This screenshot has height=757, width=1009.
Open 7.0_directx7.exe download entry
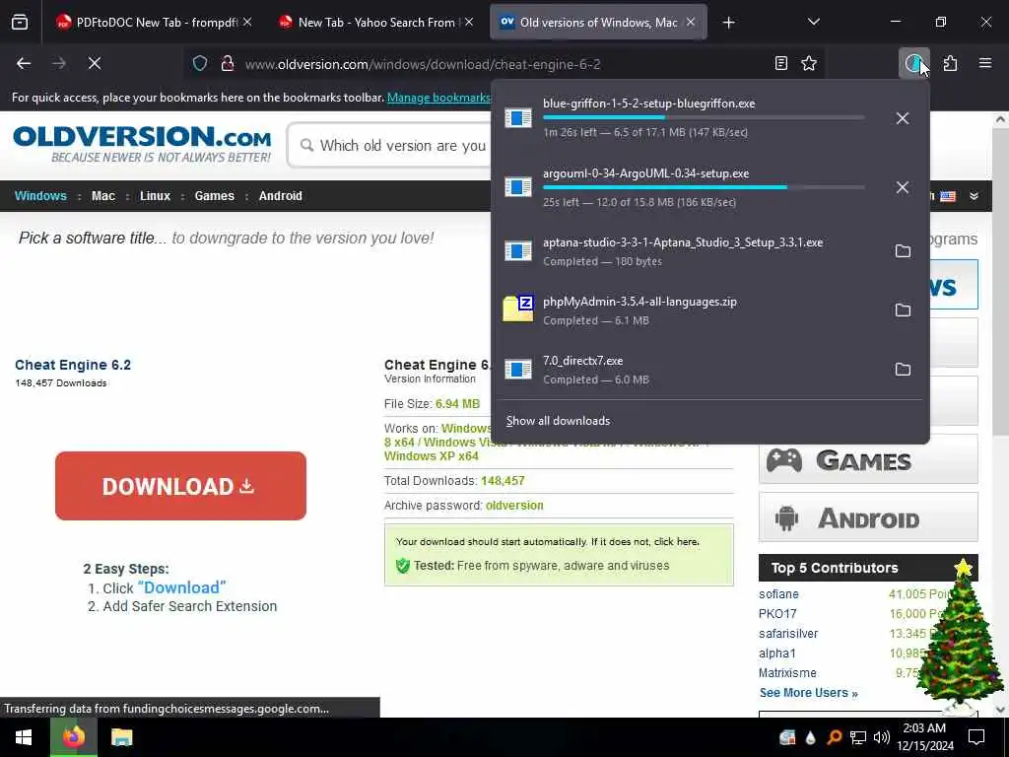[x=689, y=370]
